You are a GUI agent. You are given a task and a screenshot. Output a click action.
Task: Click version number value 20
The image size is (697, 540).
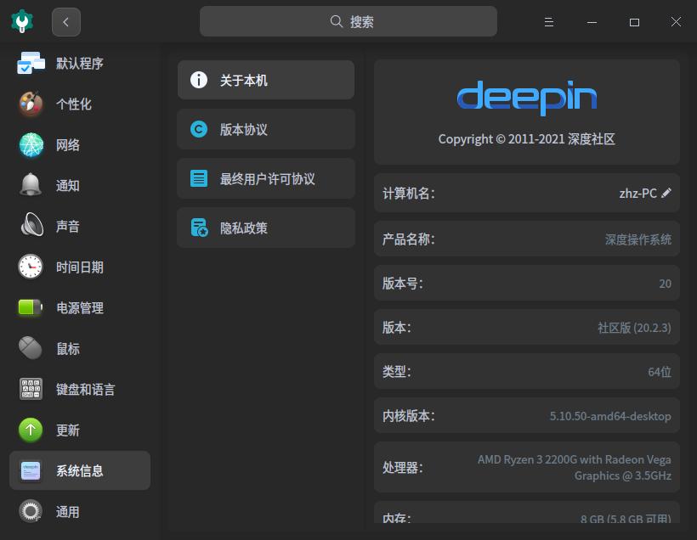665,284
